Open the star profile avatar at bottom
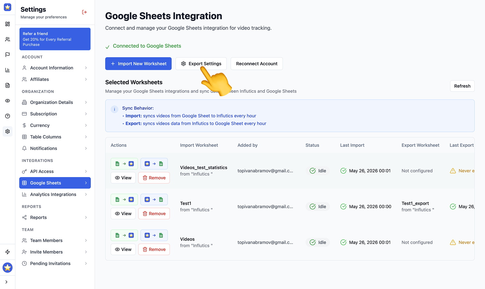 pyautogui.click(x=7, y=268)
